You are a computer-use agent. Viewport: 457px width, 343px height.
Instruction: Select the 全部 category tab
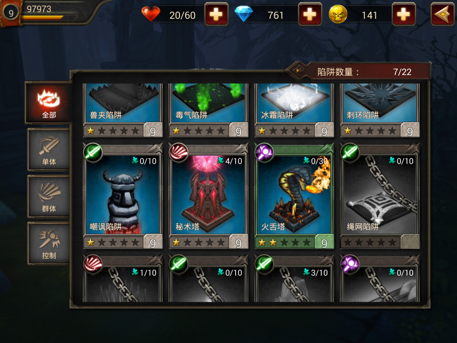point(49,102)
